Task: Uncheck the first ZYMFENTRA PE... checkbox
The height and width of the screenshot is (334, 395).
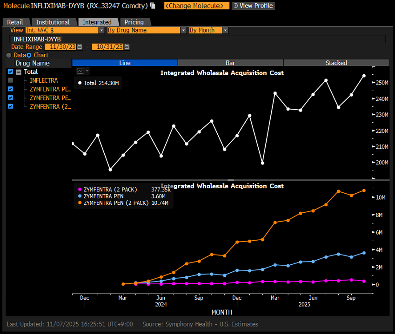Action: pos(10,89)
